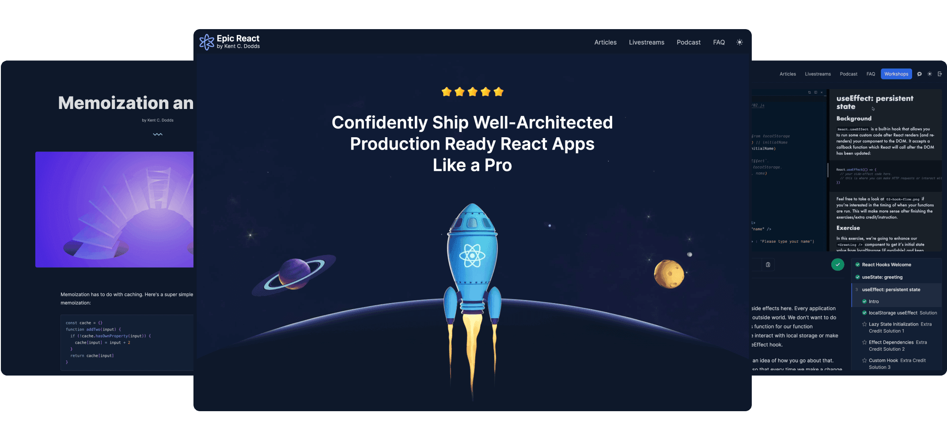Click the star beside Custom Hook
Viewport: 947px width, 435px height.
click(x=864, y=360)
